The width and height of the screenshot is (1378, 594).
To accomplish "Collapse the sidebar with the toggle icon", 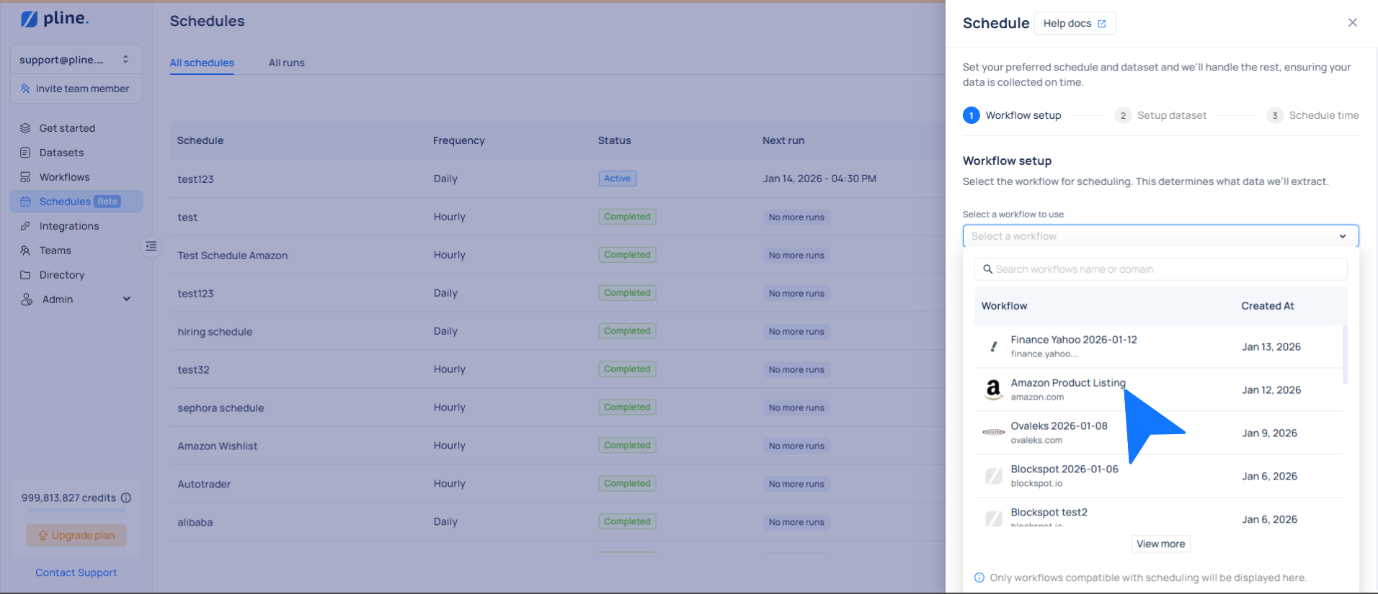I will pyautogui.click(x=151, y=246).
